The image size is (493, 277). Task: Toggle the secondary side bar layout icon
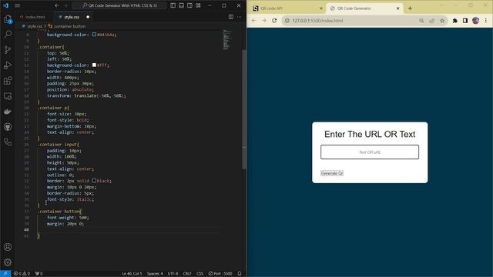point(189,5)
